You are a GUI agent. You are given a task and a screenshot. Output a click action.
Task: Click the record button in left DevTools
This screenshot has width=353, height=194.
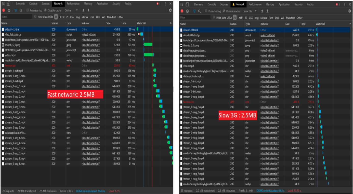point(4,10)
